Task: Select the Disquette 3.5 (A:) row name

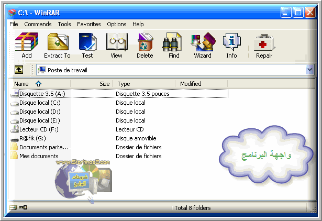Action: coord(42,94)
